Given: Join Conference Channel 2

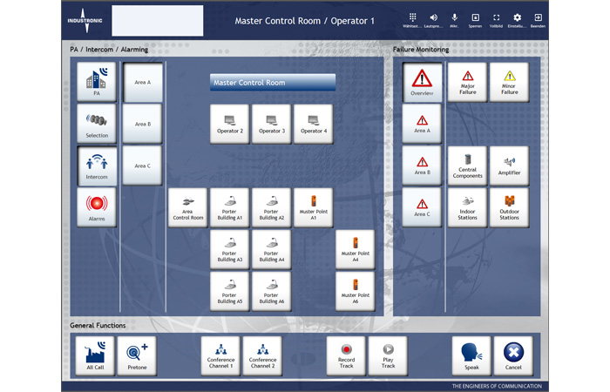Looking at the screenshot, I should [262, 355].
